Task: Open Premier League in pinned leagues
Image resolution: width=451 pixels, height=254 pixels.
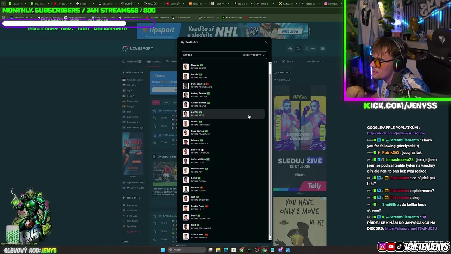Action: [132, 80]
